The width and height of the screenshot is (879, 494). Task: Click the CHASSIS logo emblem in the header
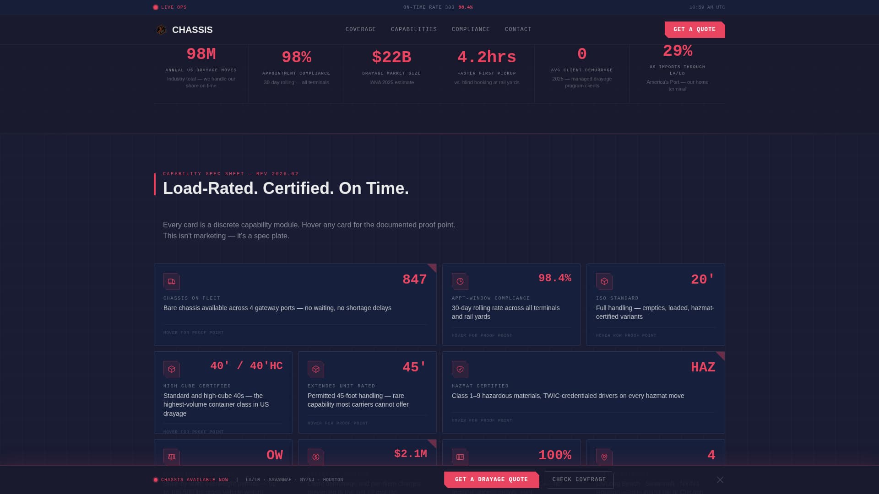pos(161,30)
